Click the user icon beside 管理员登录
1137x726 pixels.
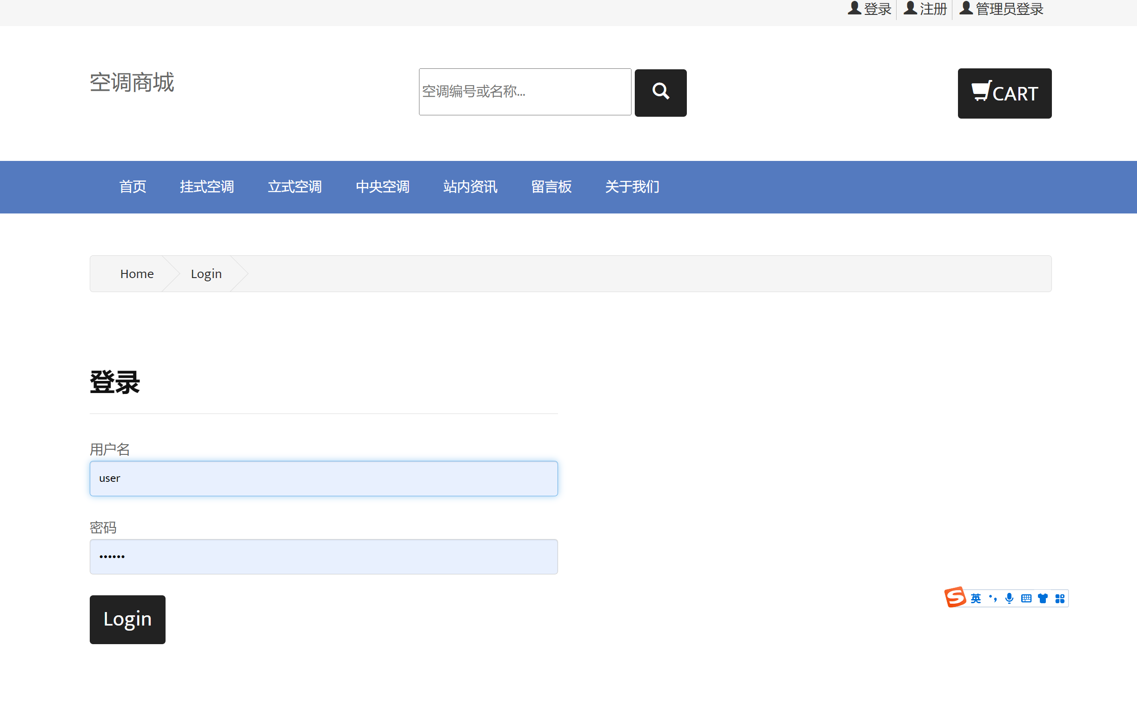966,7
